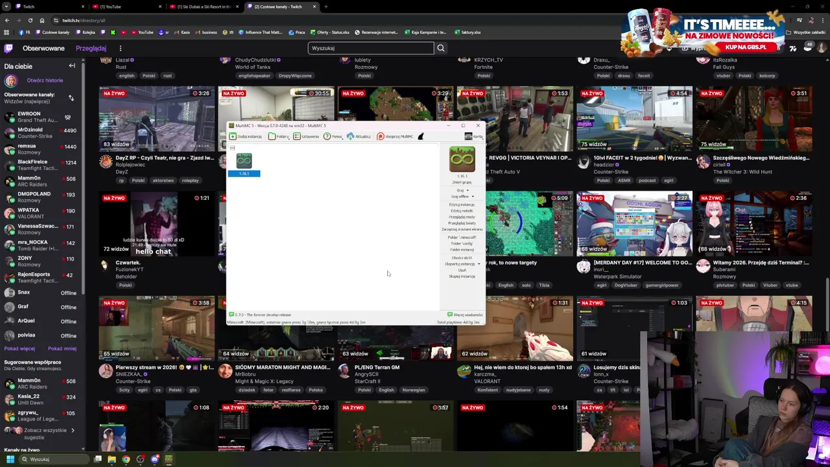Click browser back arrow
Viewport: 830px width, 467px height.
coord(7,20)
